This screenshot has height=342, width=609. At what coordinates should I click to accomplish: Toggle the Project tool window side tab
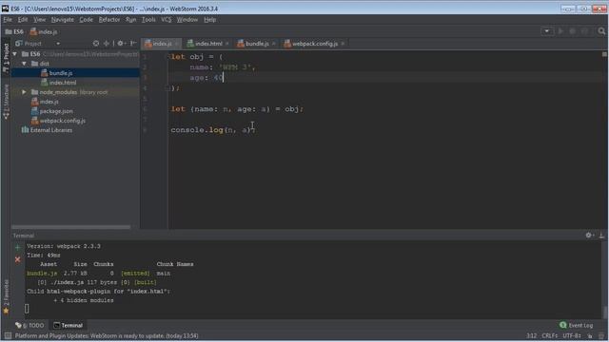pyautogui.click(x=6, y=57)
